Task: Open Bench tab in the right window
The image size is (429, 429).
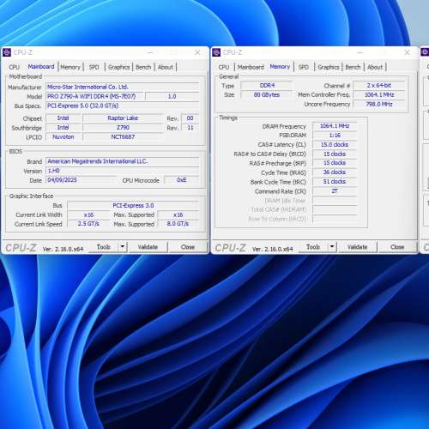Action: click(x=353, y=67)
